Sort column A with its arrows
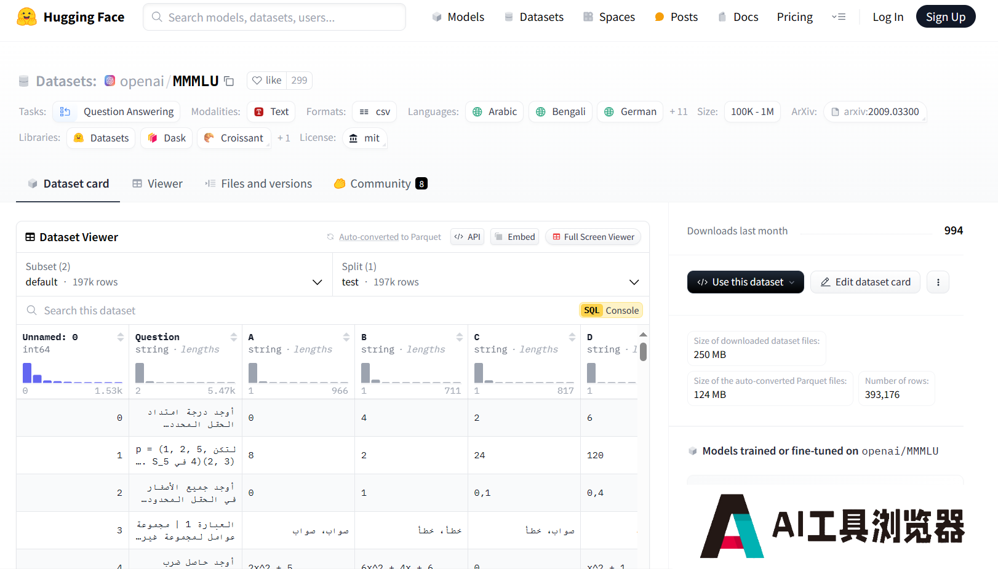 (346, 337)
